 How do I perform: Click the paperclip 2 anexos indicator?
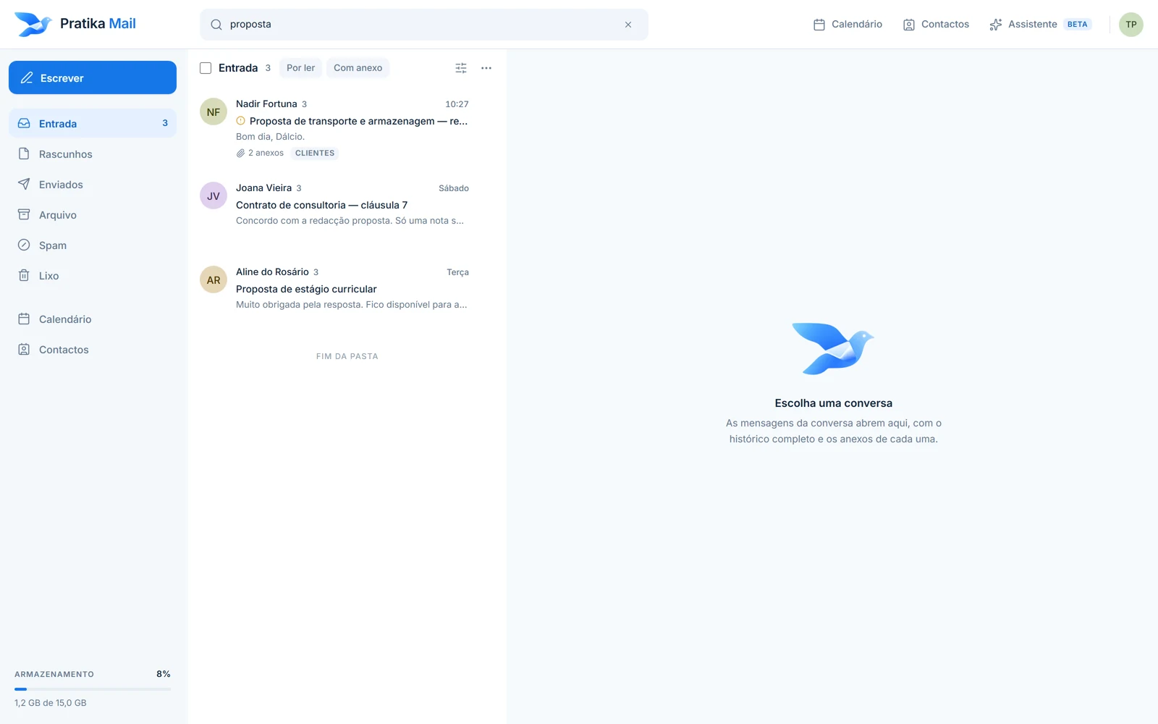coord(260,153)
